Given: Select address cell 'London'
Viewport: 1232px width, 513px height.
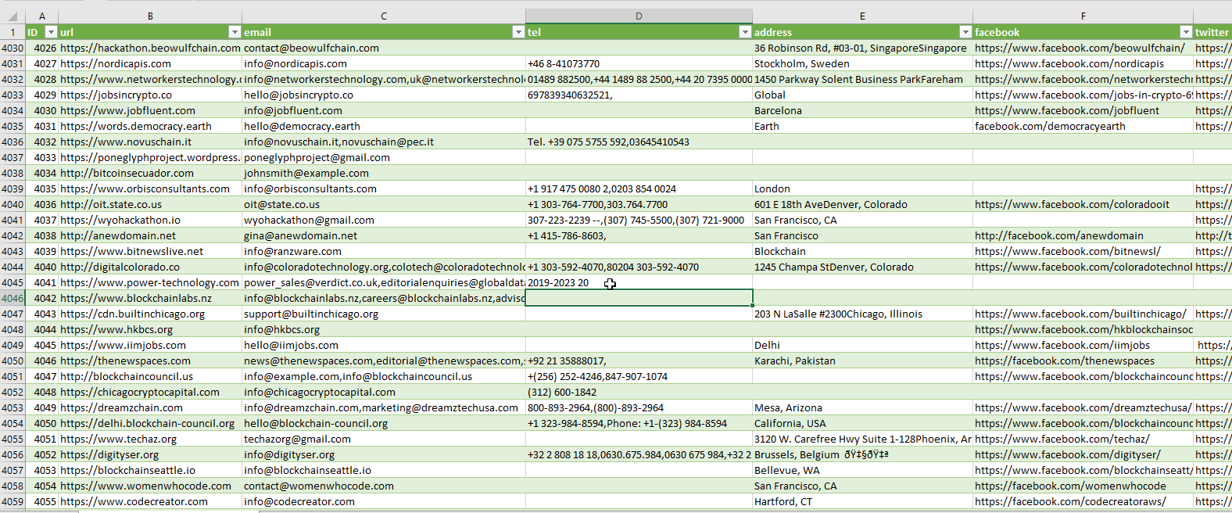Looking at the screenshot, I should 862,188.
